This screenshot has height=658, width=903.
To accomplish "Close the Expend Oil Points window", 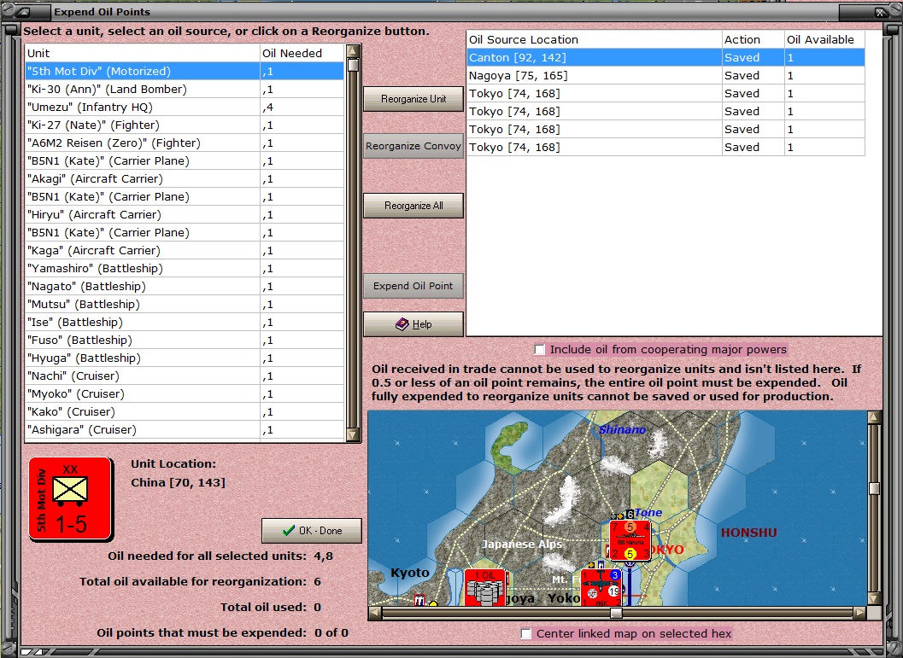I will coord(880,11).
